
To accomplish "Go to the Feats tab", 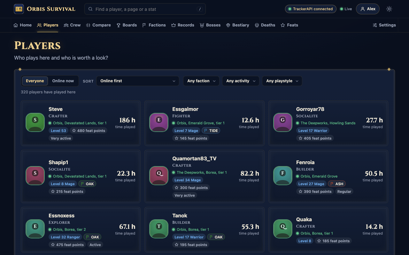I will (289, 25).
